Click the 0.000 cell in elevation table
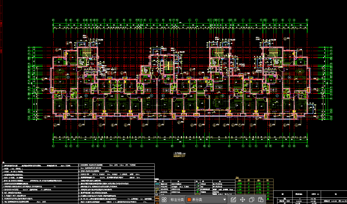 [x=240, y=183]
